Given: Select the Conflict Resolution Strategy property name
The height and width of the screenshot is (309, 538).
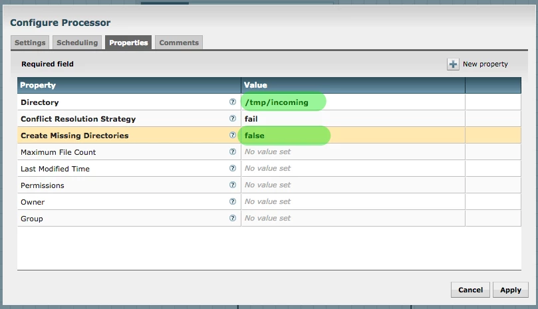Looking at the screenshot, I should [78, 119].
